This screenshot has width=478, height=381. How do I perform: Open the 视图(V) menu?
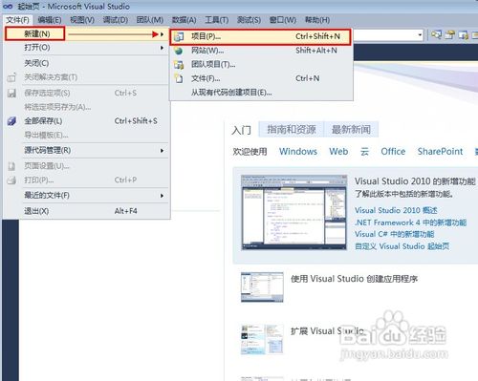[x=82, y=20]
